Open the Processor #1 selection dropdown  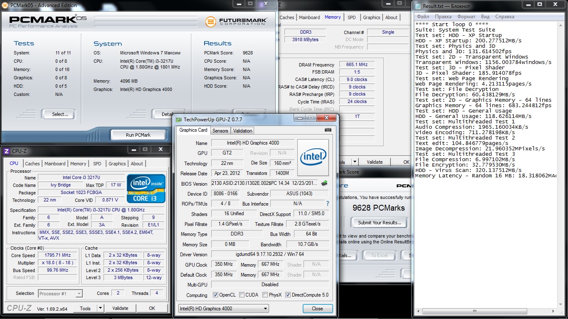tap(60, 294)
